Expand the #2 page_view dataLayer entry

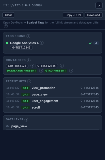click(52, 126)
